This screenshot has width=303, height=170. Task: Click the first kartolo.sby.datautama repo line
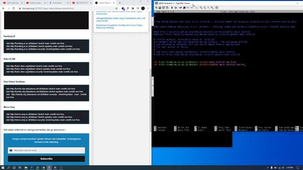click(x=41, y=89)
